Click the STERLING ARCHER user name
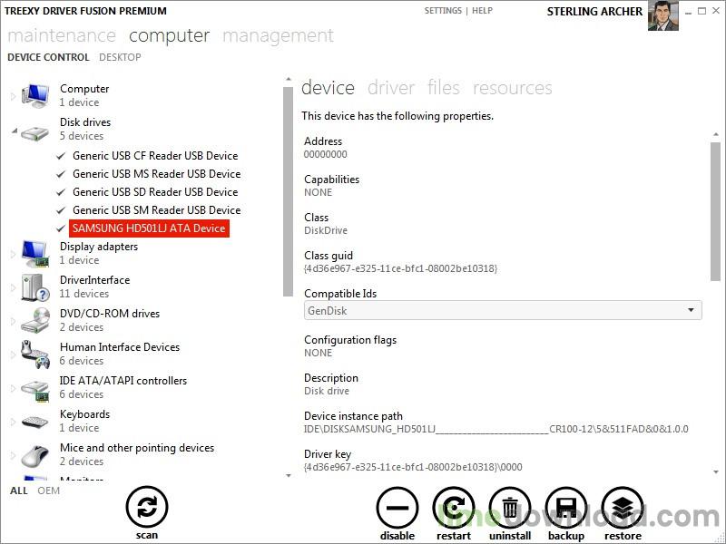Viewport: 726px width, 544px height. pyautogui.click(x=594, y=12)
